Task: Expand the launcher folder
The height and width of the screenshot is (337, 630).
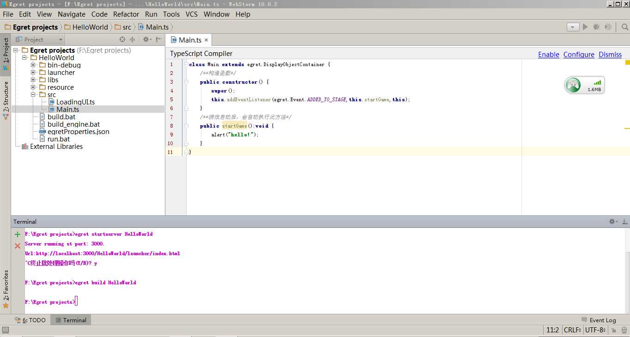Action: [x=33, y=73]
